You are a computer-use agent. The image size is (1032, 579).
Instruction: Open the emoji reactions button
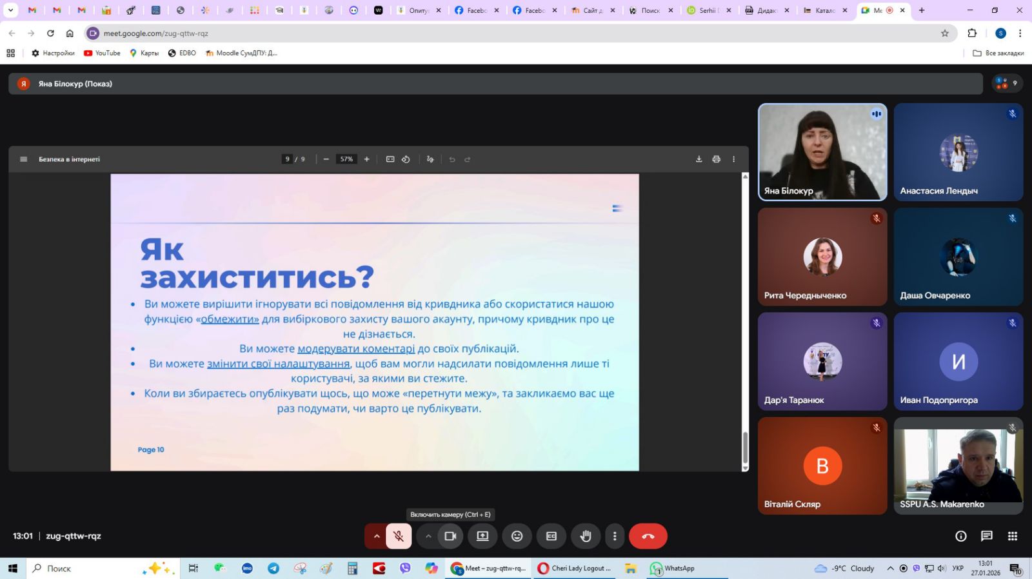click(x=517, y=536)
